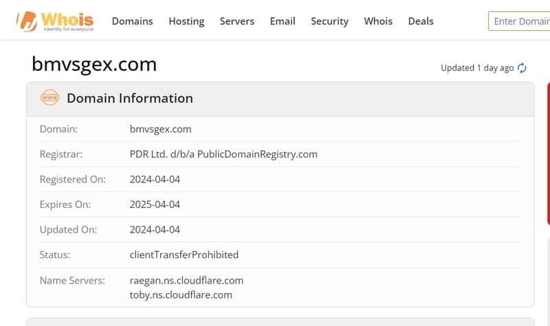Click the clientTransferProhibited status value
This screenshot has height=326, width=550.
pos(184,255)
